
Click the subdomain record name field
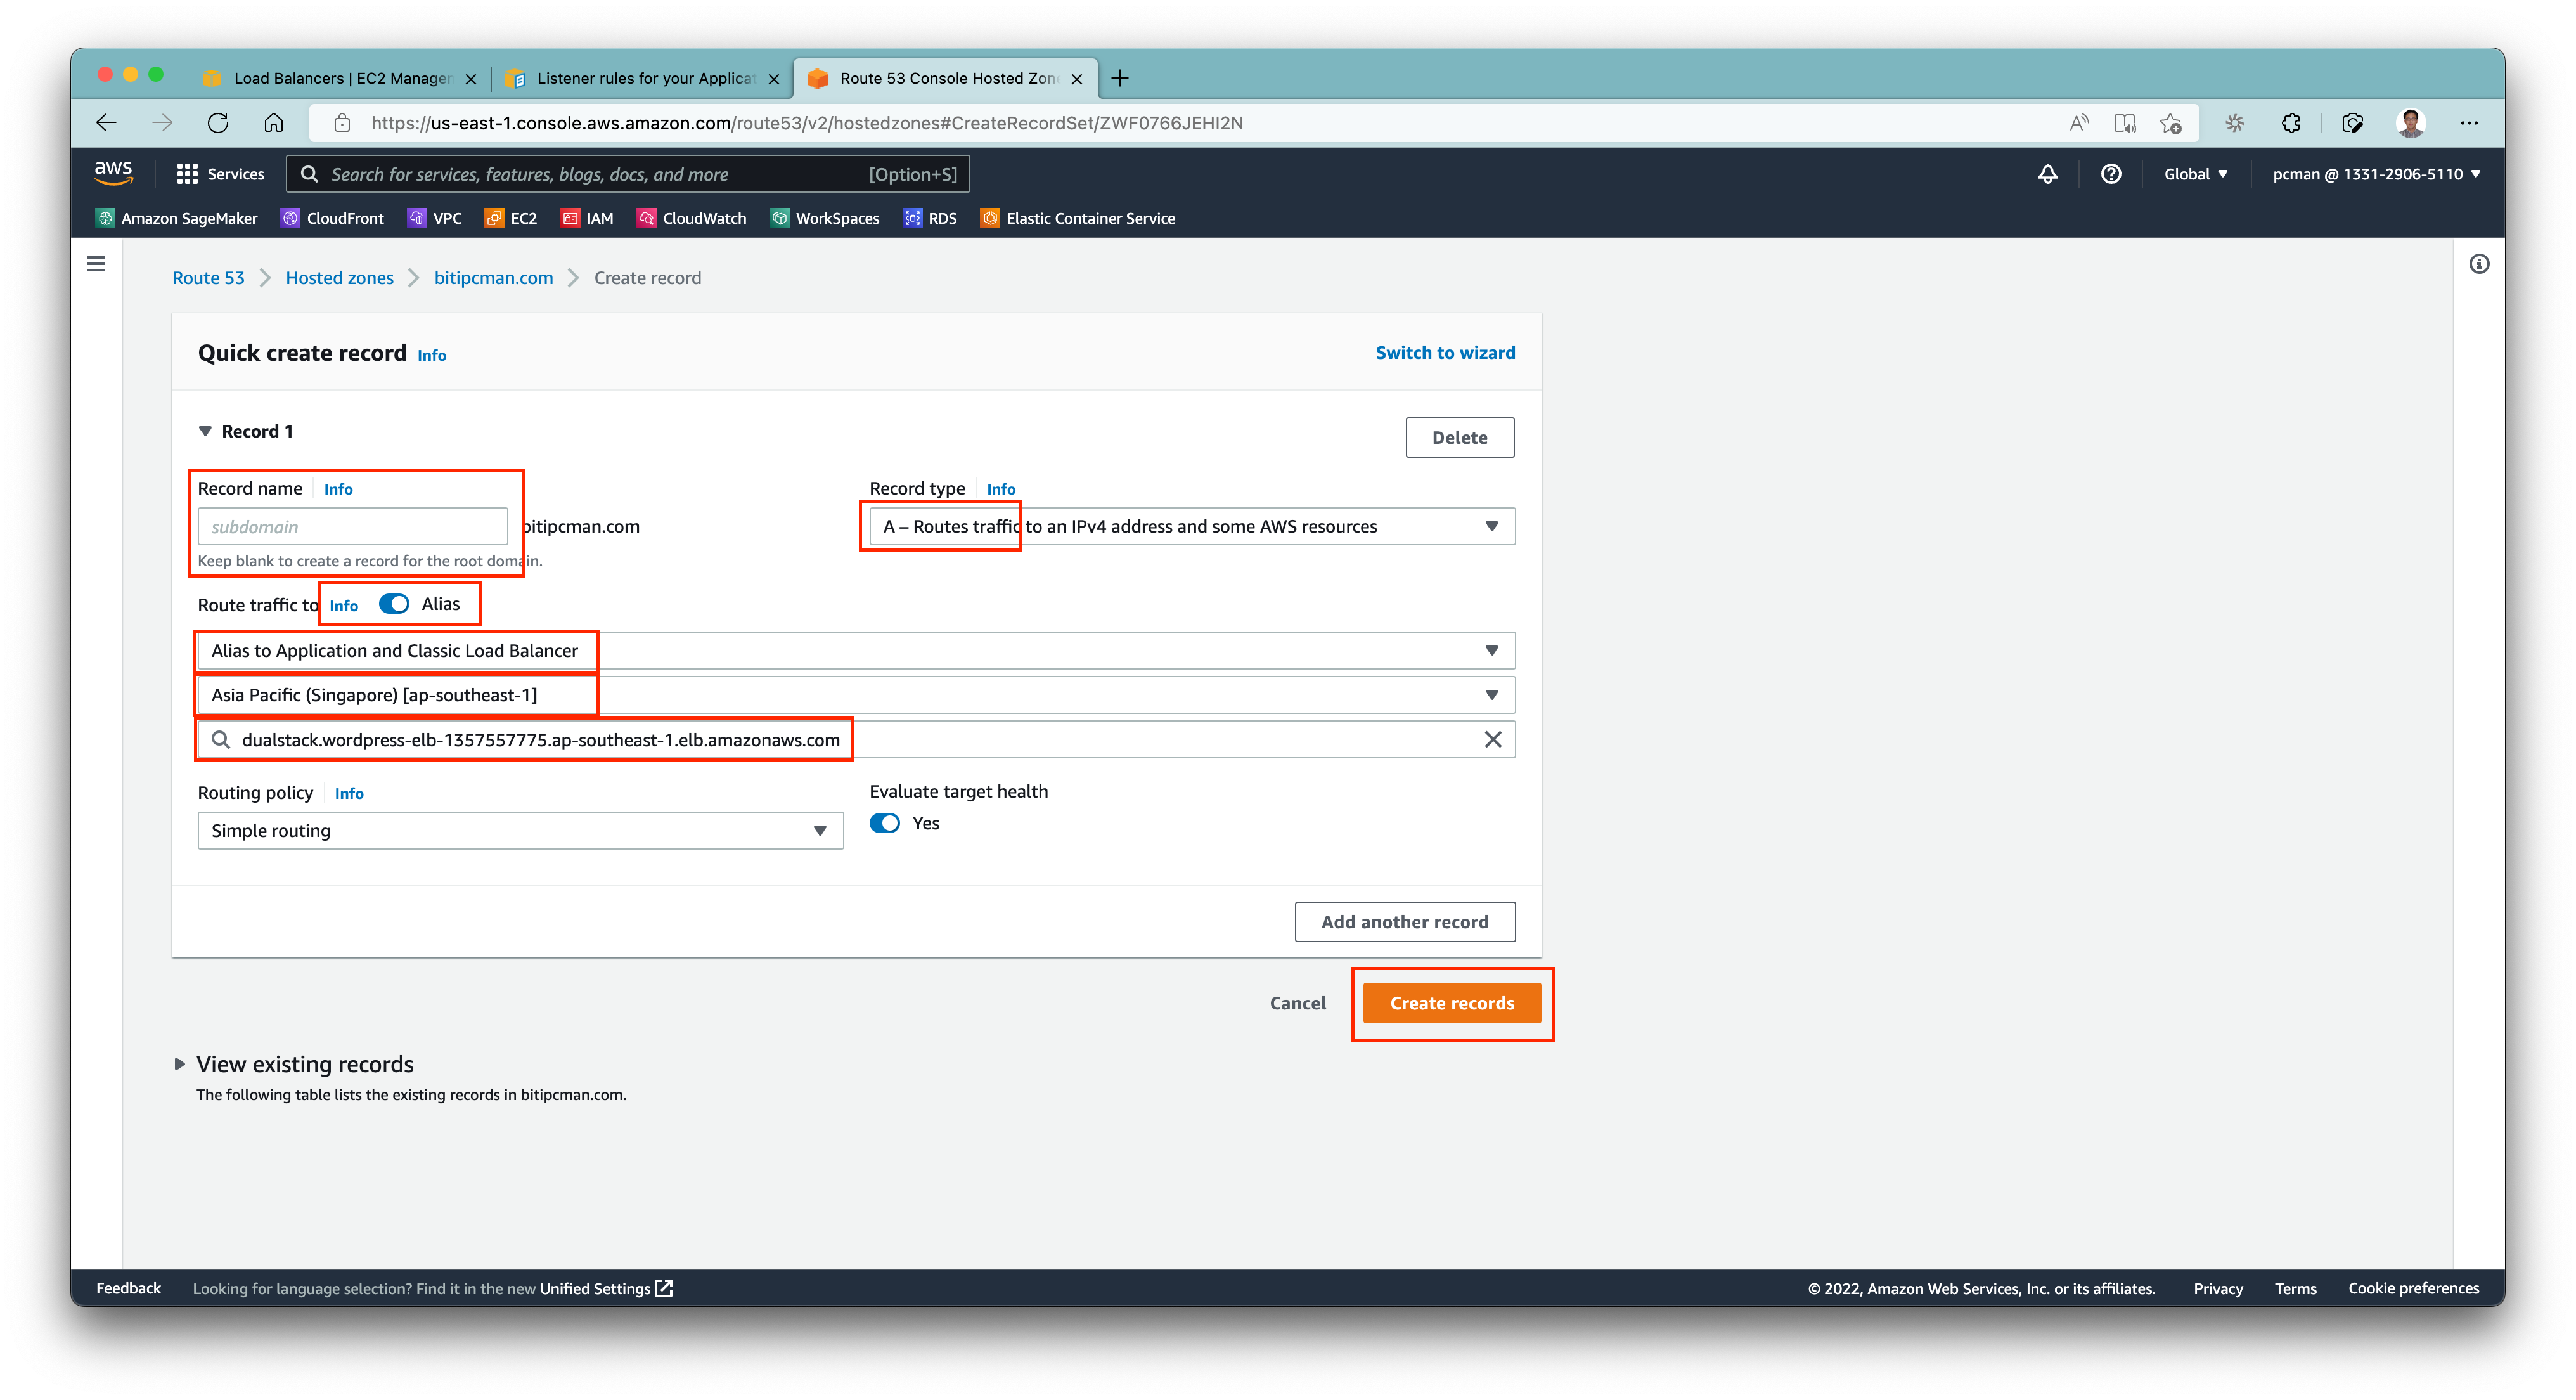tap(352, 527)
